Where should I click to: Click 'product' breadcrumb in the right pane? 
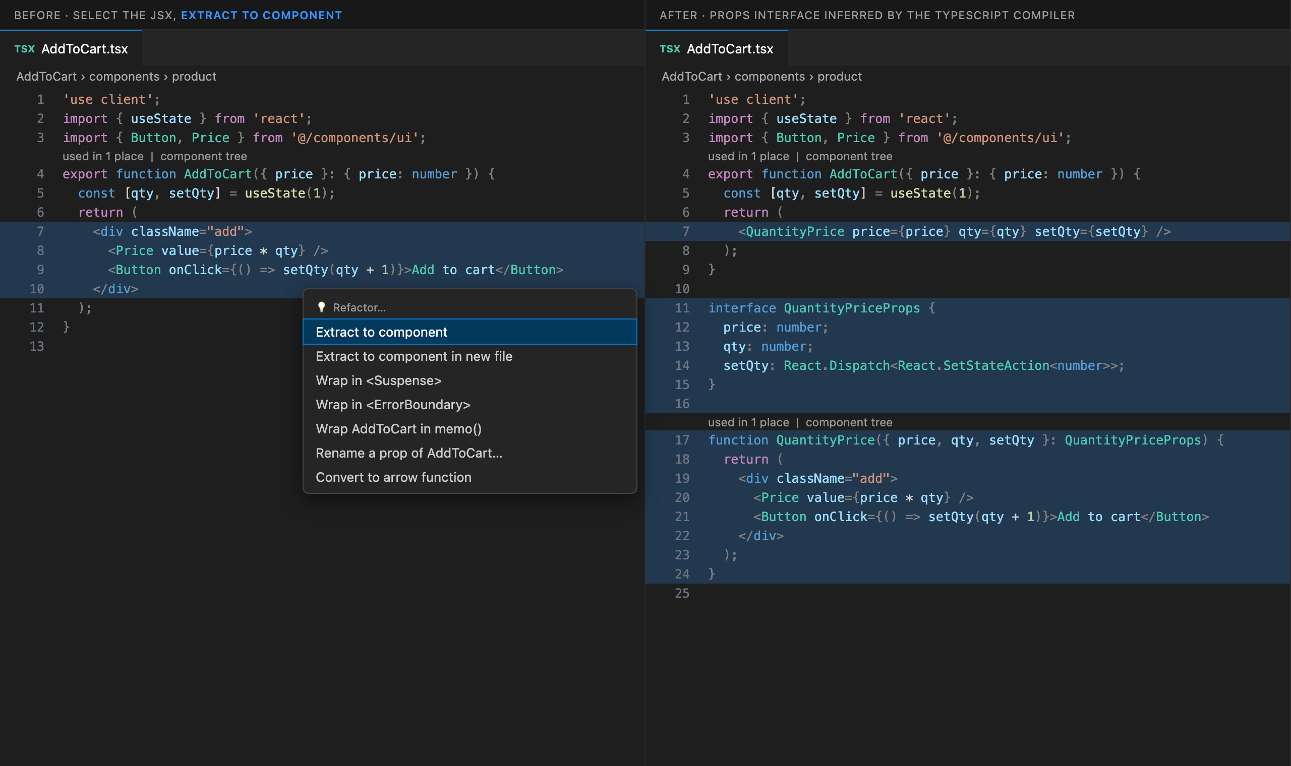pyautogui.click(x=840, y=77)
